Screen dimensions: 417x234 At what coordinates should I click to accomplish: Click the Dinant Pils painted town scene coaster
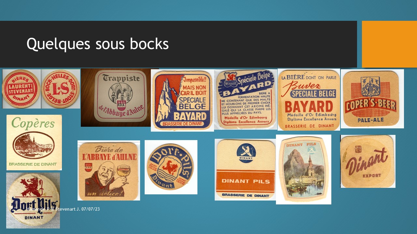(x=304, y=170)
